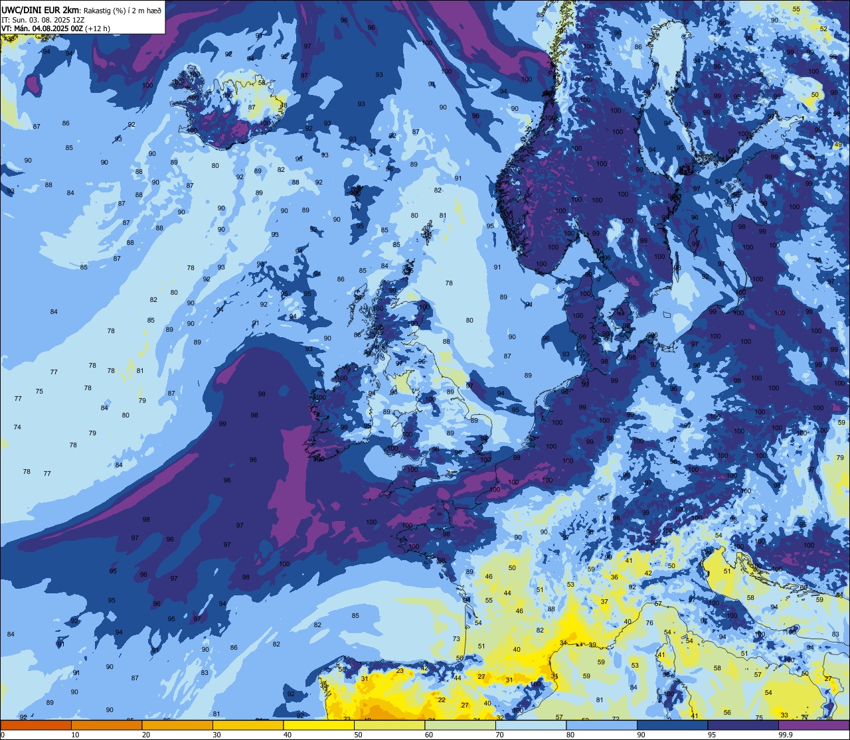Pick the 50–60% pale yellow legend swatch
Viewport: 850px width, 740px height.
[x=389, y=725]
